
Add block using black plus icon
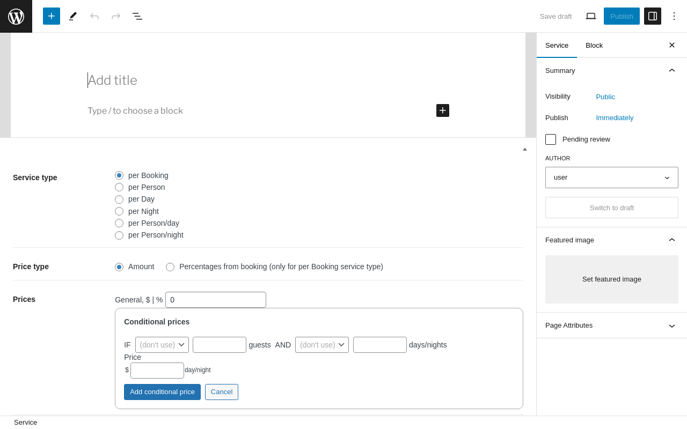coord(443,110)
